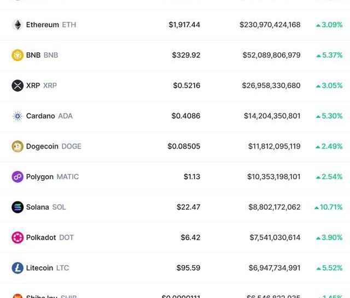Viewport: 350px width, 298px height.
Task: Click the purple Polygon logo icon
Action: (x=17, y=177)
